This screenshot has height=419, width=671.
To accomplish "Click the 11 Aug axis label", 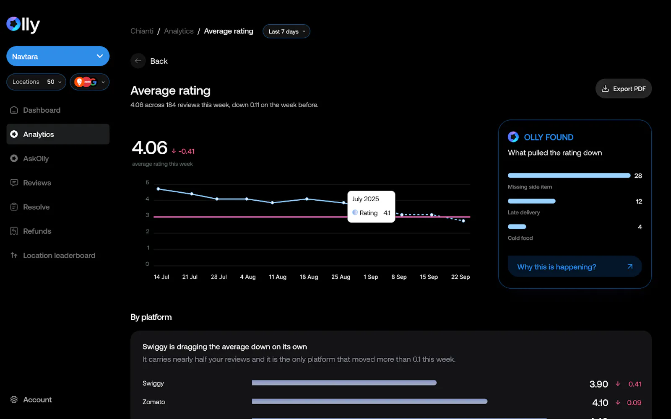I will [x=278, y=277].
